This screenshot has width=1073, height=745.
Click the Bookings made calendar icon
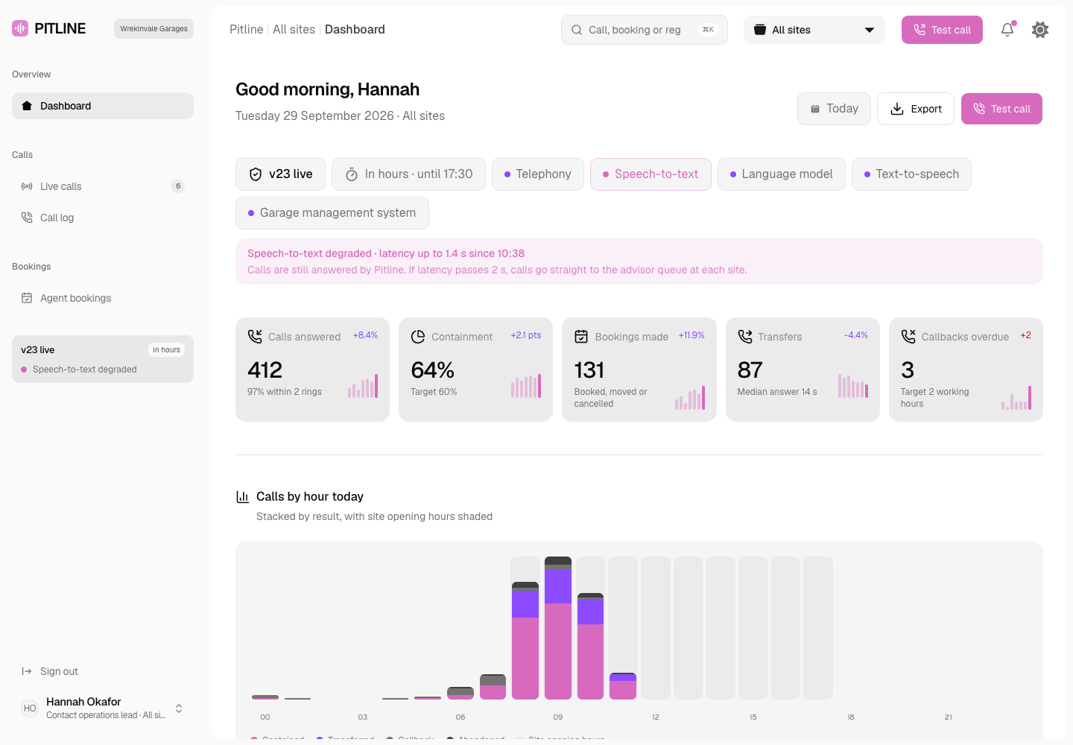tap(581, 337)
